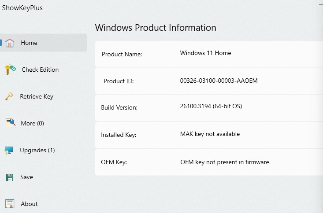Click the Upgrades monitor icon

click(9, 150)
